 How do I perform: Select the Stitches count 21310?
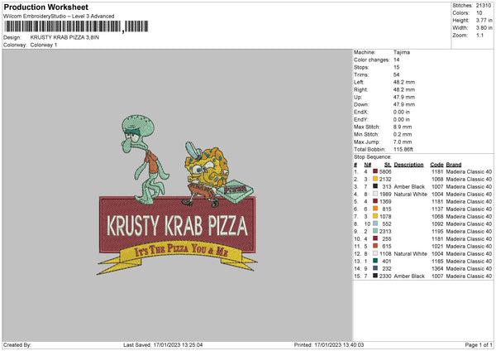click(484, 6)
